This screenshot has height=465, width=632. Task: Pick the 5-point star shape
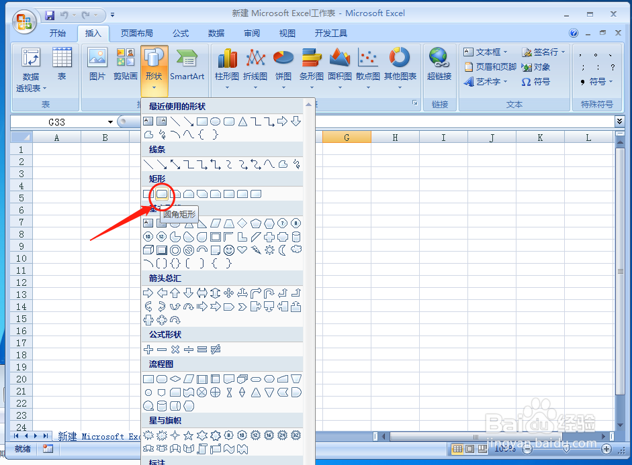[x=188, y=435]
